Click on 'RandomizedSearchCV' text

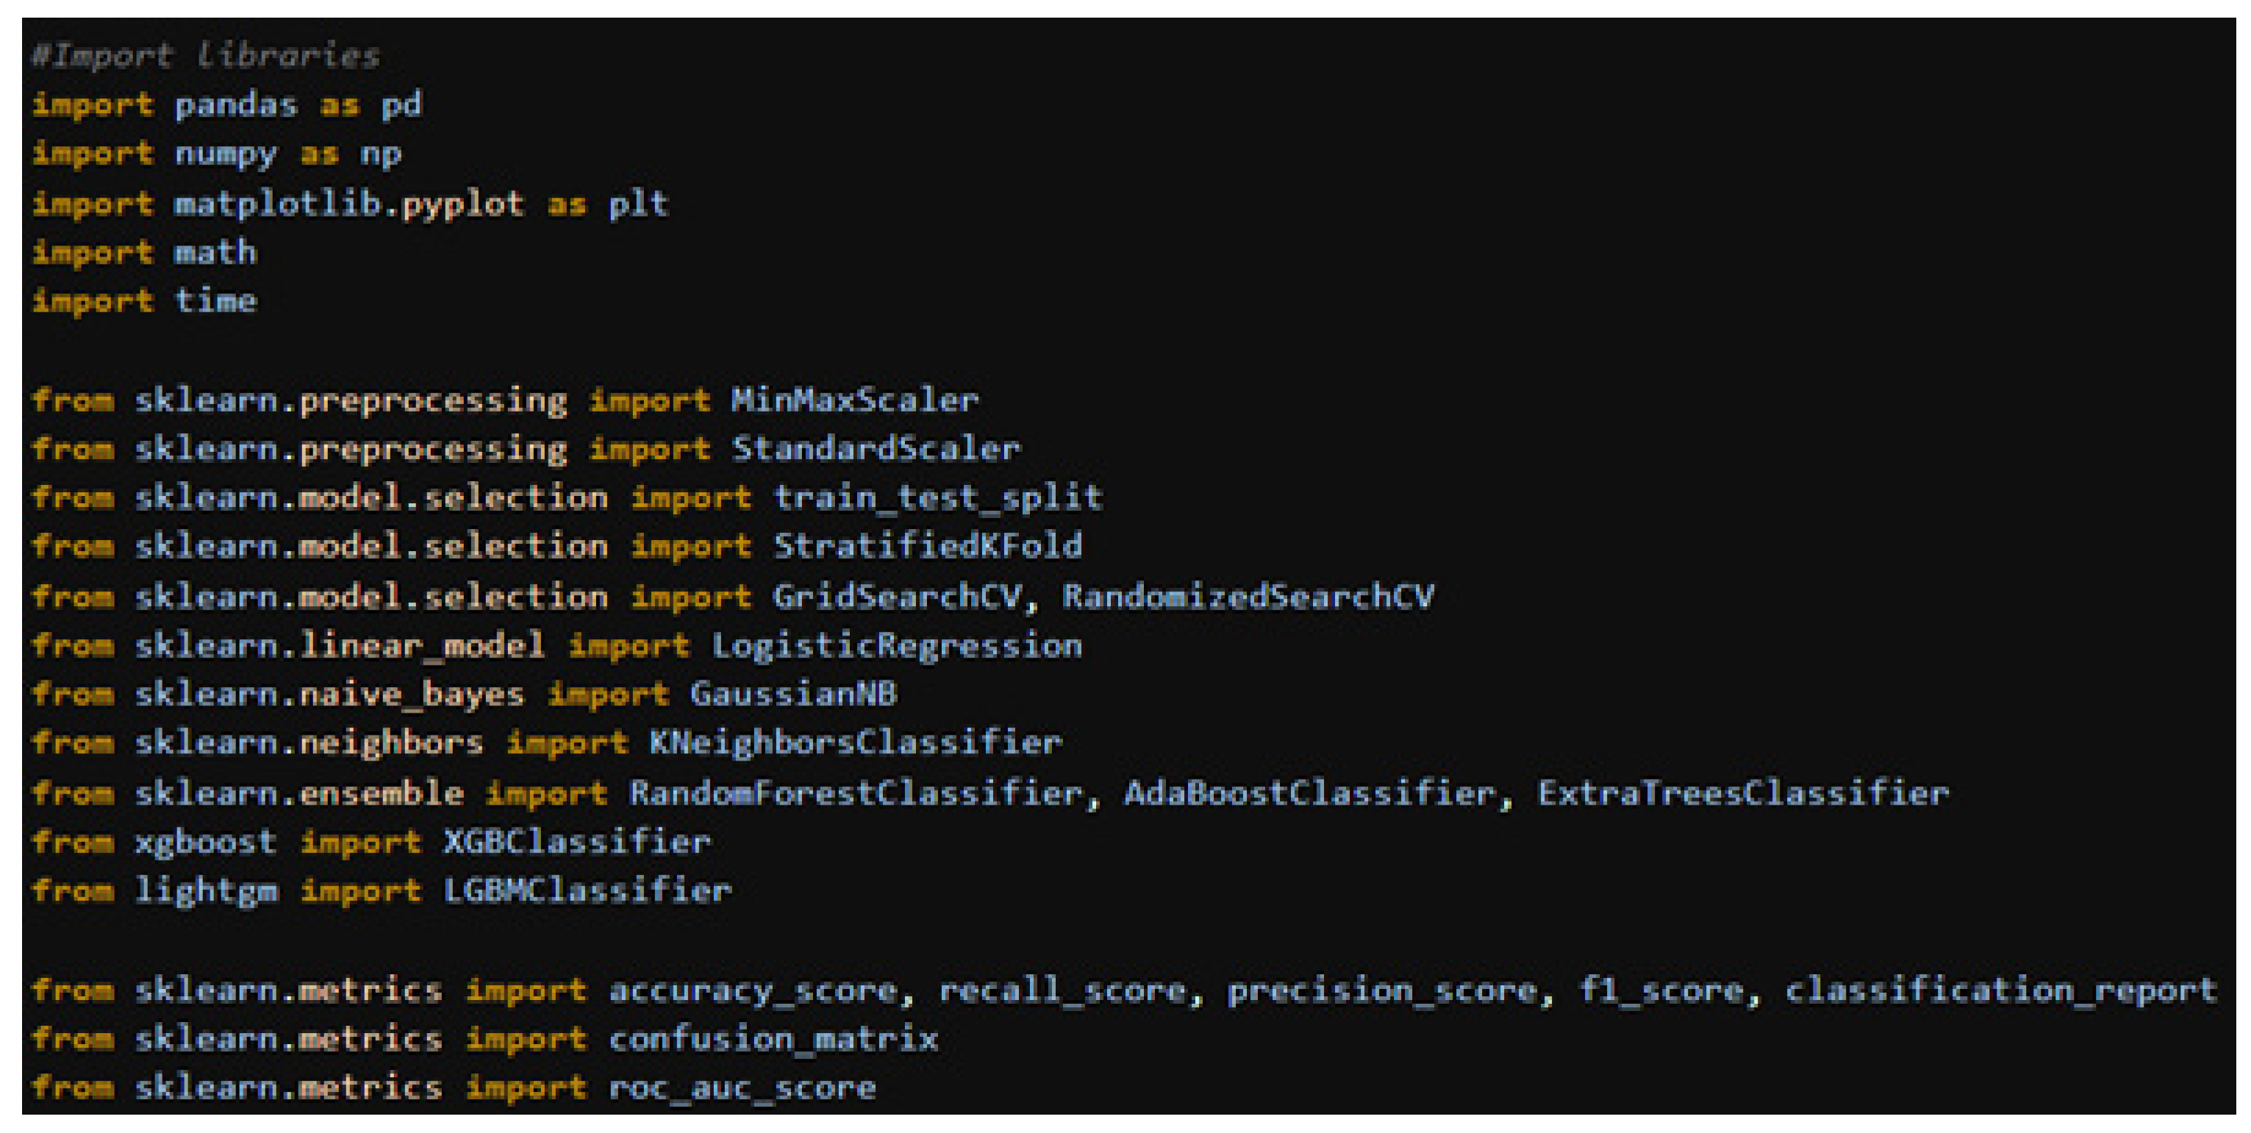pyautogui.click(x=1247, y=596)
